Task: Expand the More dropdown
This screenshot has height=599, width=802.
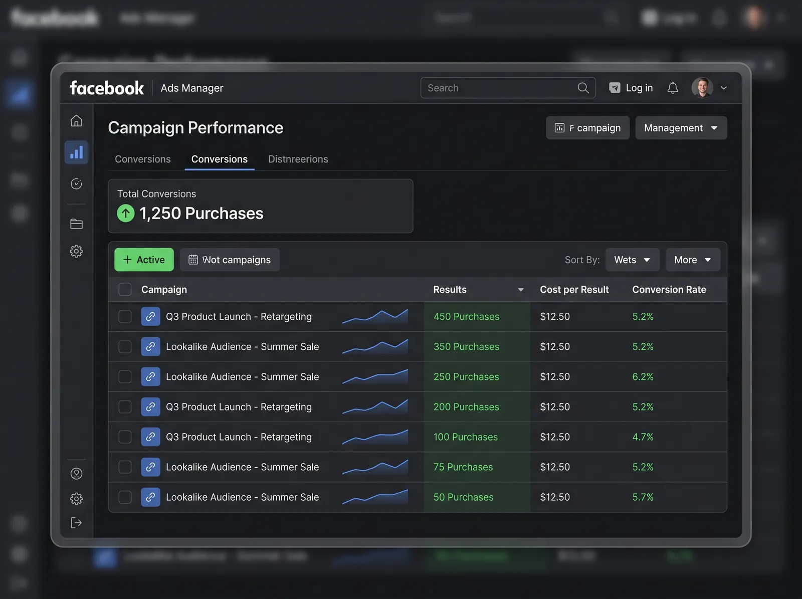Action: 693,260
